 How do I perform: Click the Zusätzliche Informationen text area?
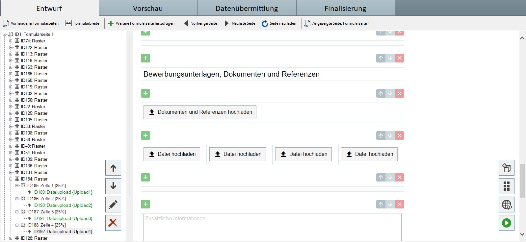(272, 227)
